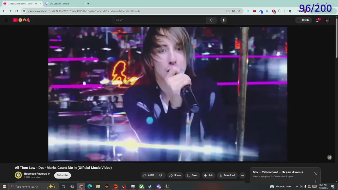Open YouTube notifications bell
This screenshot has width=338, height=190.
317,20
